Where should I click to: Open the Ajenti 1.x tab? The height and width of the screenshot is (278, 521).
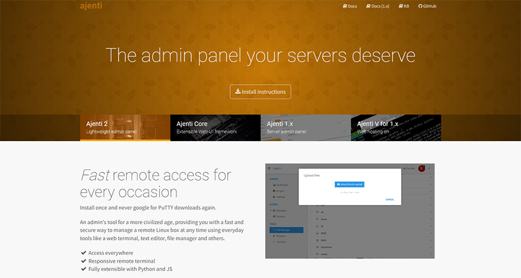305,128
